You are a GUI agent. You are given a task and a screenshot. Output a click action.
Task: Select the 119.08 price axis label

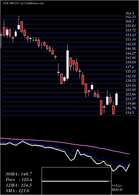131,104
